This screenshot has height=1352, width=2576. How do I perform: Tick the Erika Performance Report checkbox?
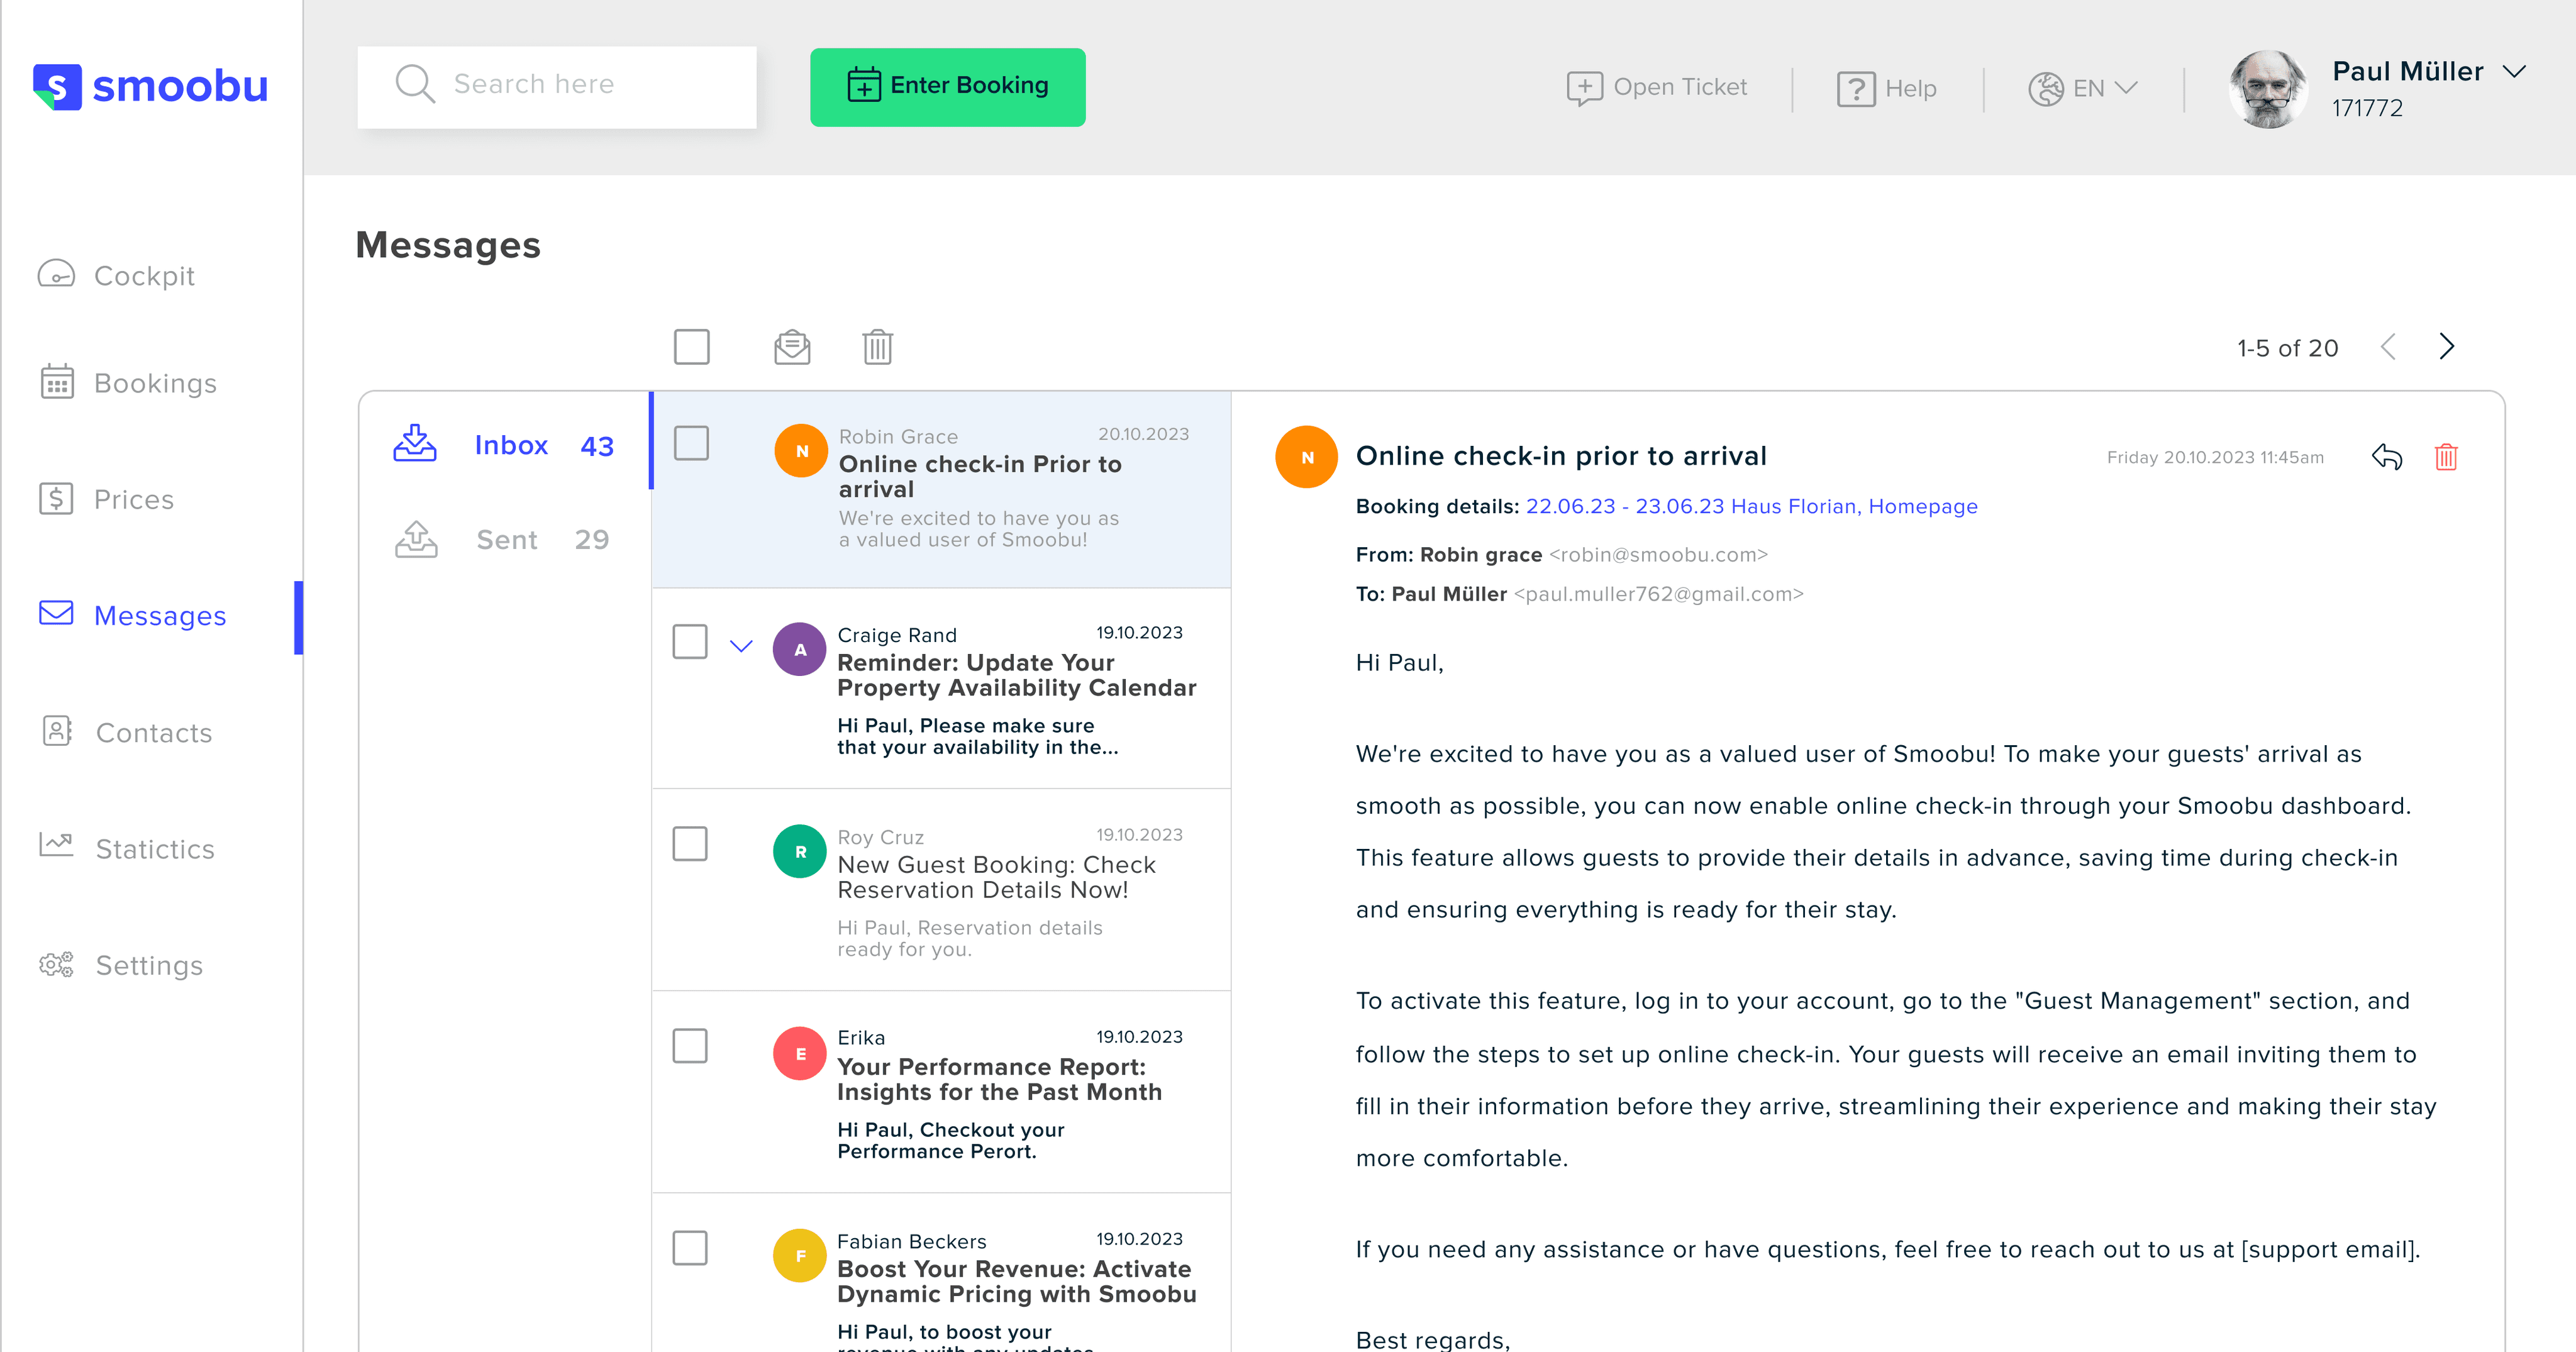(690, 1046)
